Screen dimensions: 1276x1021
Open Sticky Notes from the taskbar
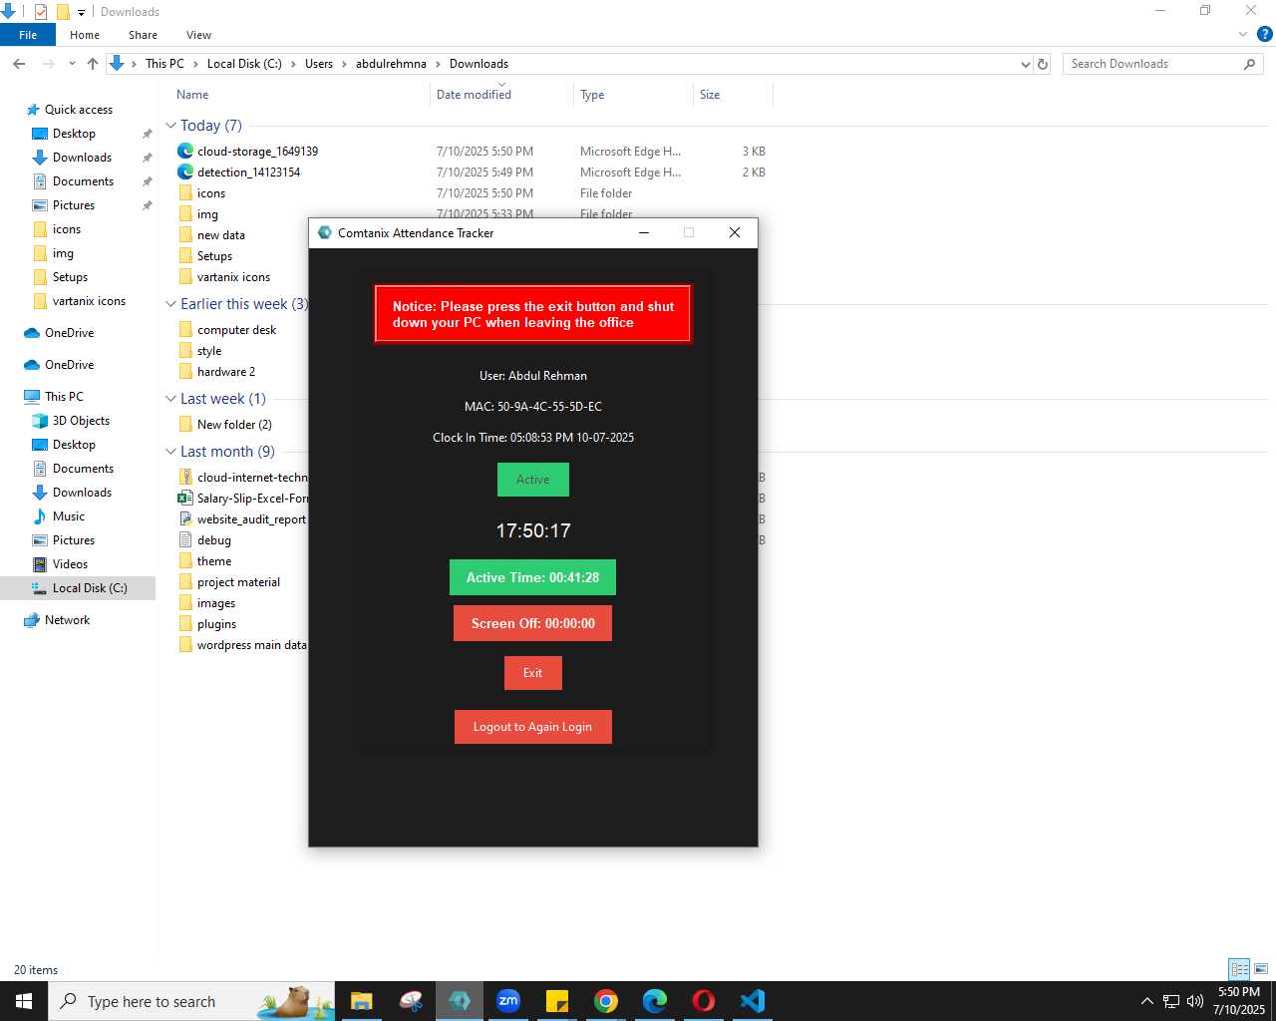(557, 1001)
